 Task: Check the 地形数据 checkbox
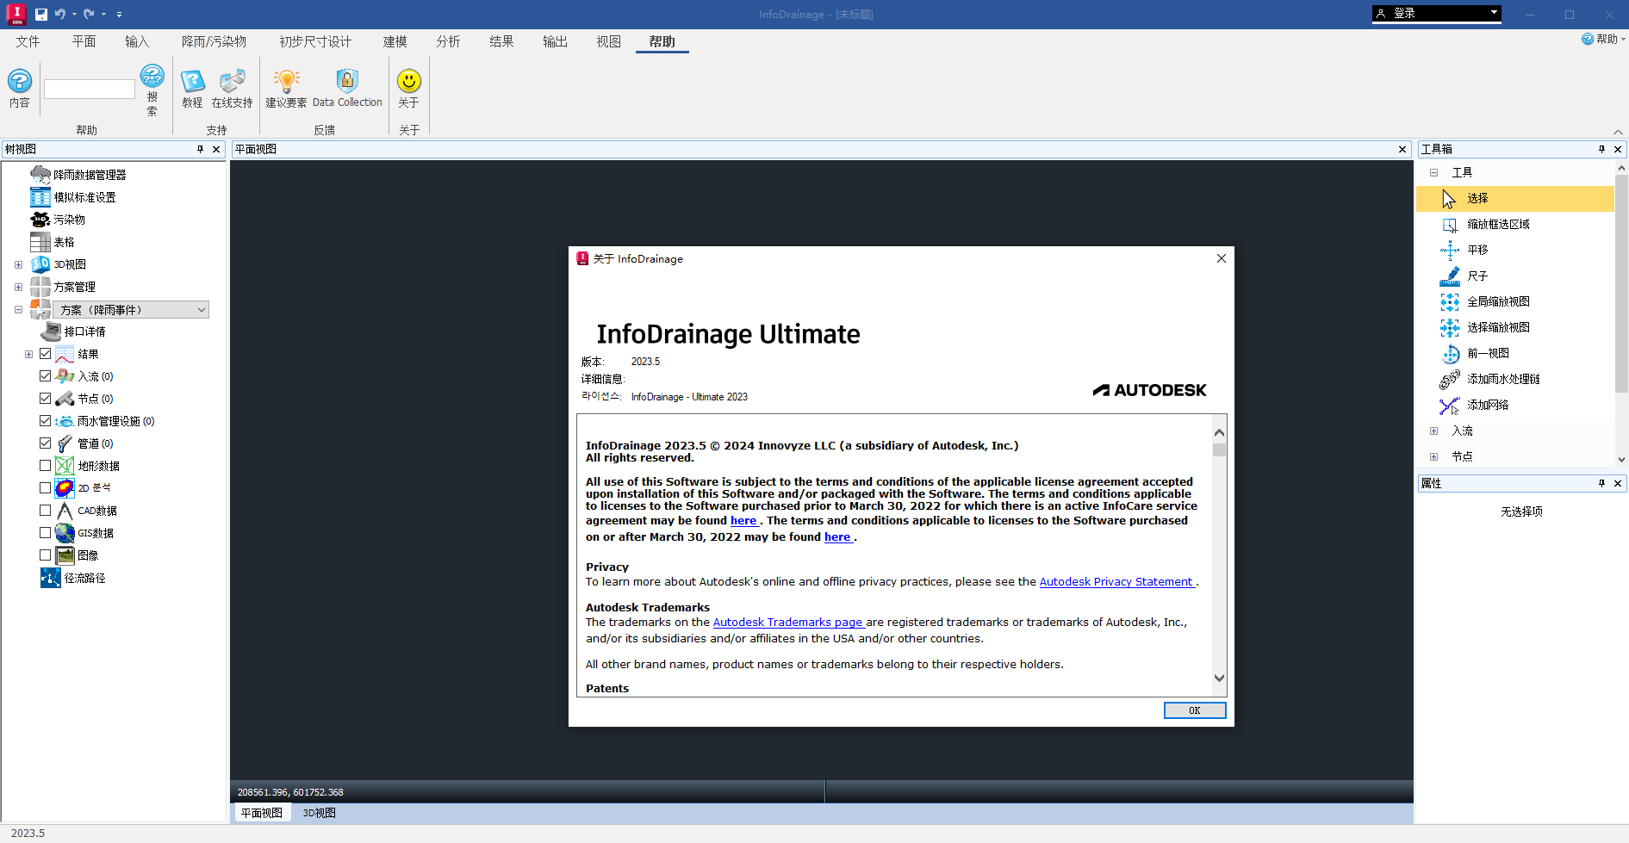point(46,465)
